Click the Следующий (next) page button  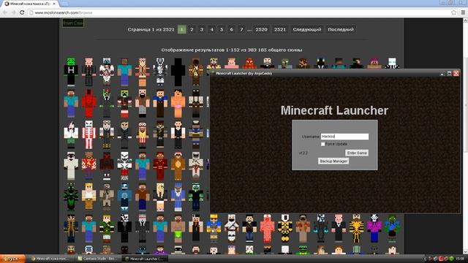pyautogui.click(x=307, y=29)
